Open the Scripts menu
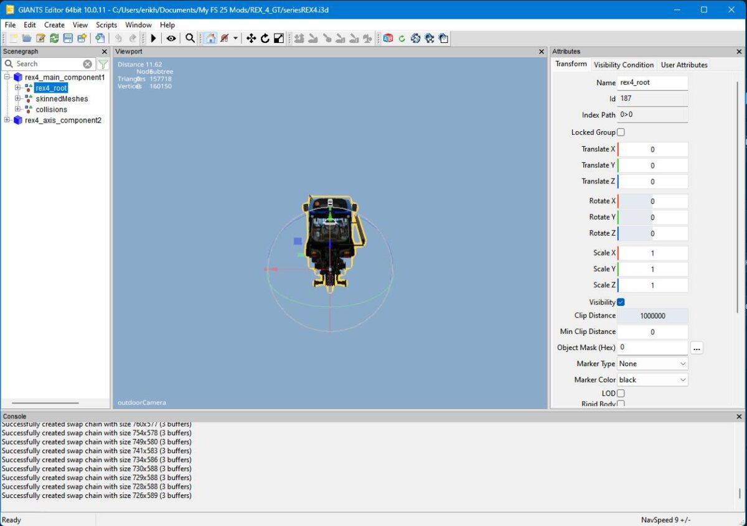The width and height of the screenshot is (747, 526). (x=106, y=25)
